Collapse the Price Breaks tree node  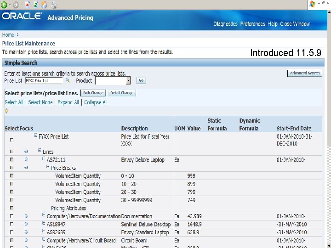[48, 167]
